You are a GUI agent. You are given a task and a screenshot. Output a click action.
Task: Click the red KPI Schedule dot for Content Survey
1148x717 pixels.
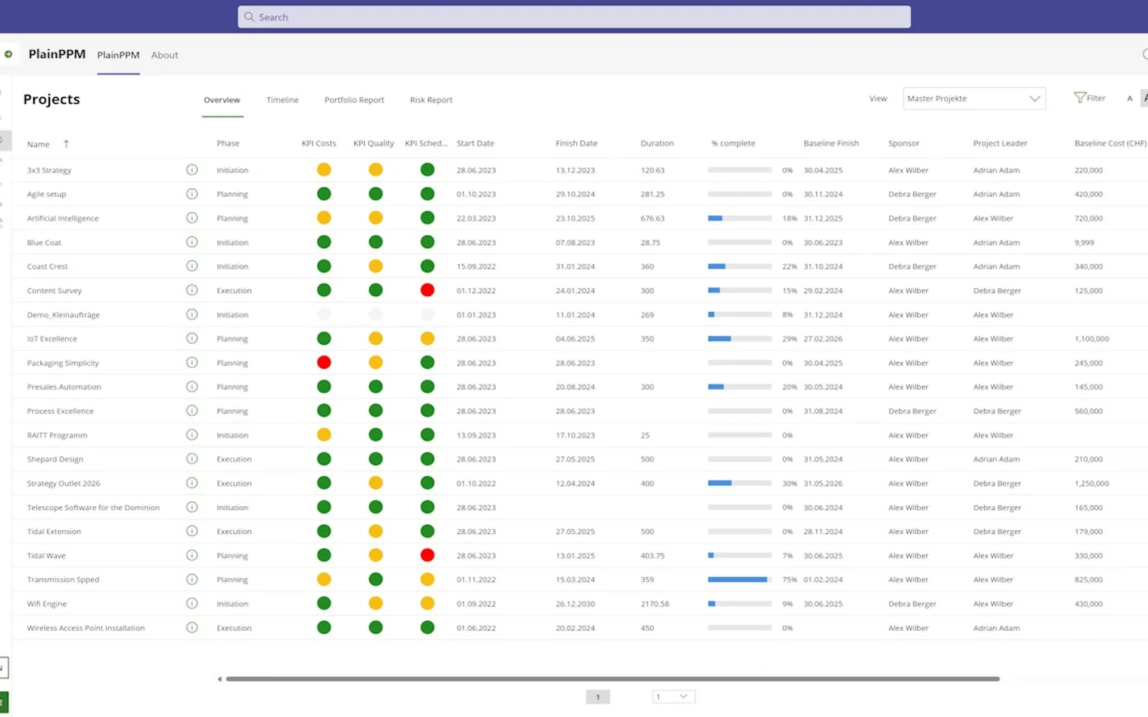[427, 290]
